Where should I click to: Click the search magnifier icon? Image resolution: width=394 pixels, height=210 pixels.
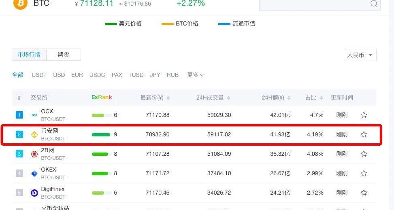click(373, 4)
